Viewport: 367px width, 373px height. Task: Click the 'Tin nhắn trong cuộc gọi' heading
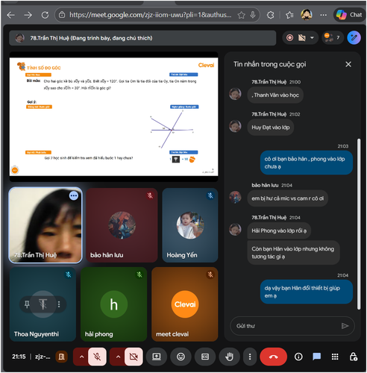tap(269, 64)
